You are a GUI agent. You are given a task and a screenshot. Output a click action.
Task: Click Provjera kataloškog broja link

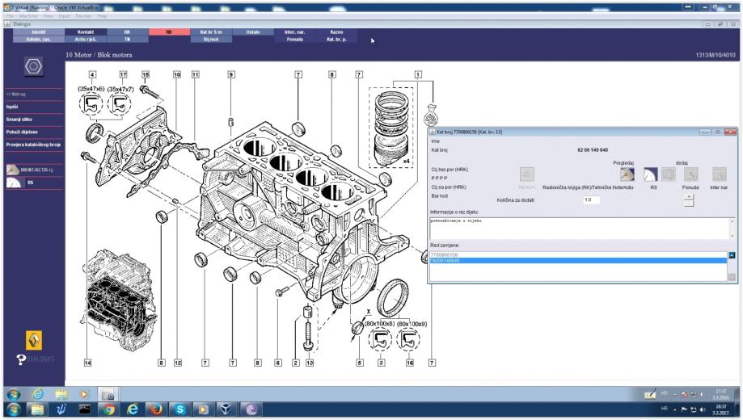coord(33,145)
